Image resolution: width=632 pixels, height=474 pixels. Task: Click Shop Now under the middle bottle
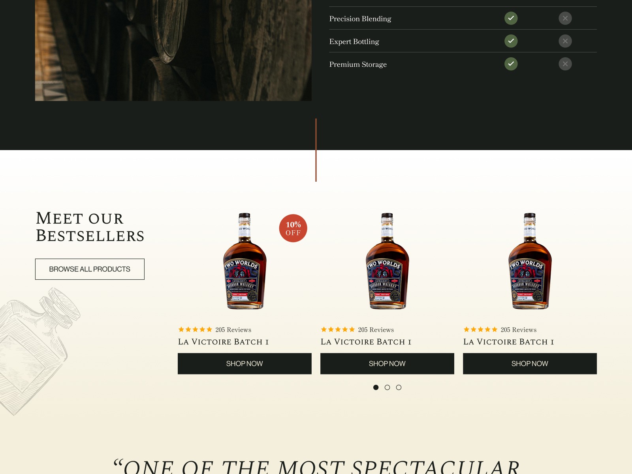[x=387, y=363]
